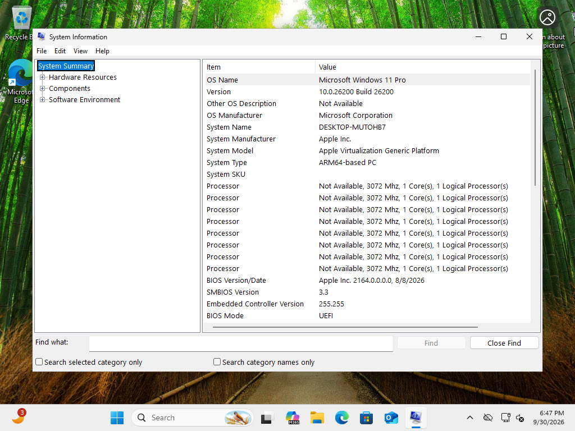
Task: Minimize the System Information window
Action: [x=478, y=36]
